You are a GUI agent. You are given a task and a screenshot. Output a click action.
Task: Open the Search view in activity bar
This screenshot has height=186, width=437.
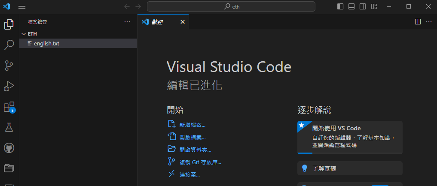(x=9, y=45)
